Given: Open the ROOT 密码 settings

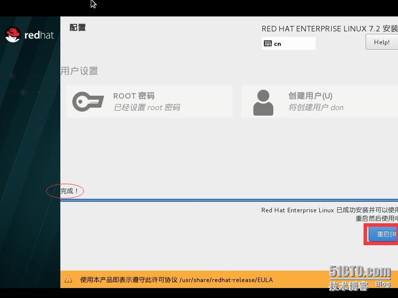Looking at the screenshot, I should click(149, 102).
